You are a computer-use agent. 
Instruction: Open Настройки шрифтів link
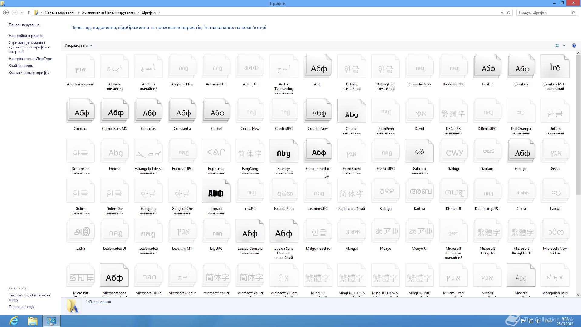(25, 36)
